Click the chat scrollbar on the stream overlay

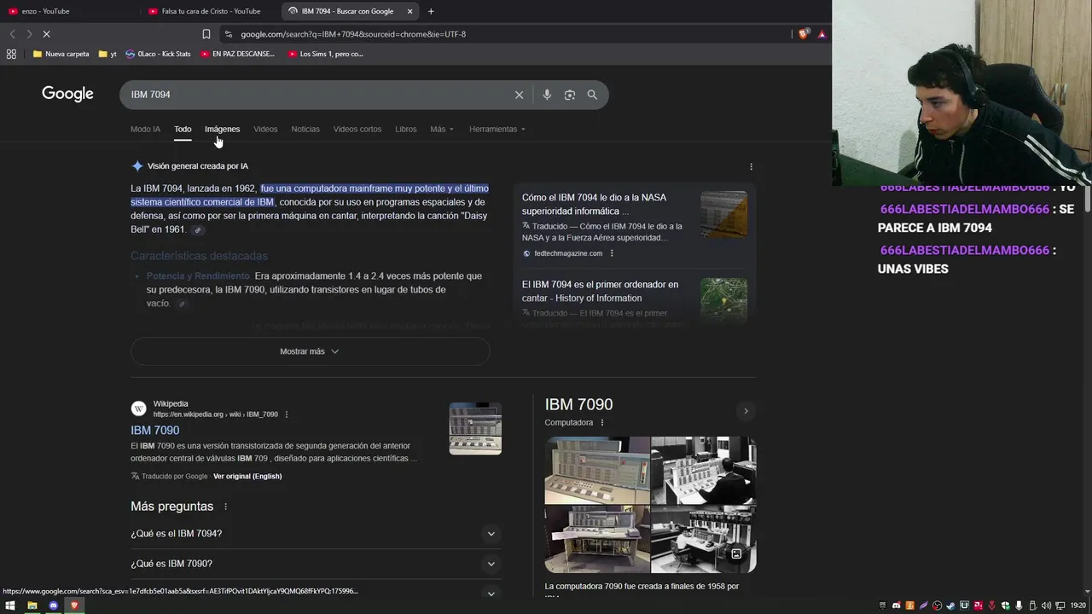point(1088,200)
